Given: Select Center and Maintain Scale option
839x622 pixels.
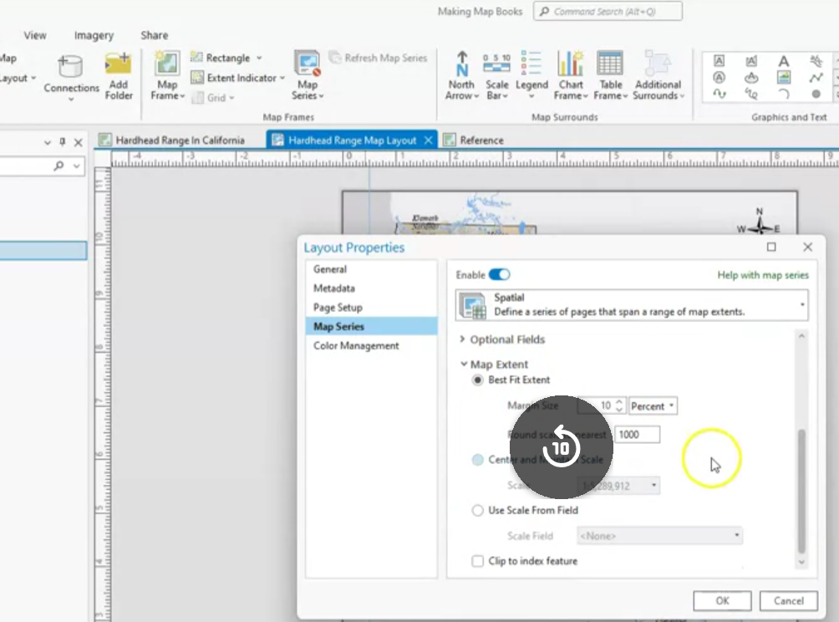Looking at the screenshot, I should [477, 460].
